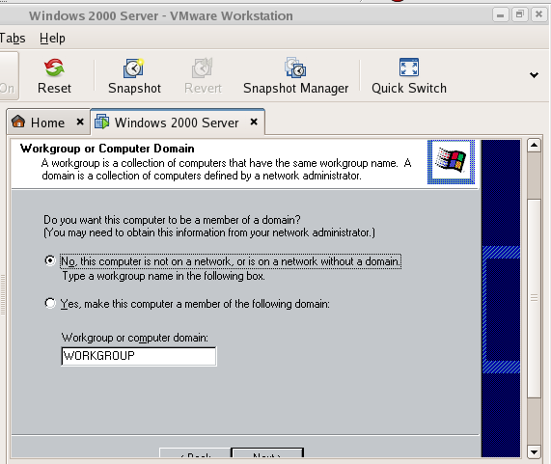Expand the toolbar overflow chevron
The width and height of the screenshot is (551, 464).
click(x=535, y=75)
